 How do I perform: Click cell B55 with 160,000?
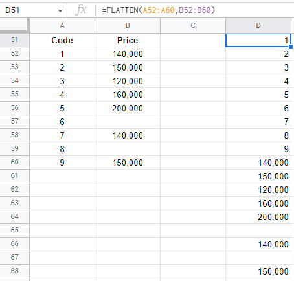point(128,95)
